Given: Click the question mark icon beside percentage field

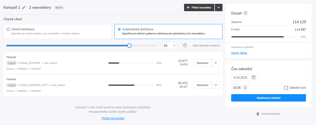Looking at the screenshot, I should pos(185,46).
